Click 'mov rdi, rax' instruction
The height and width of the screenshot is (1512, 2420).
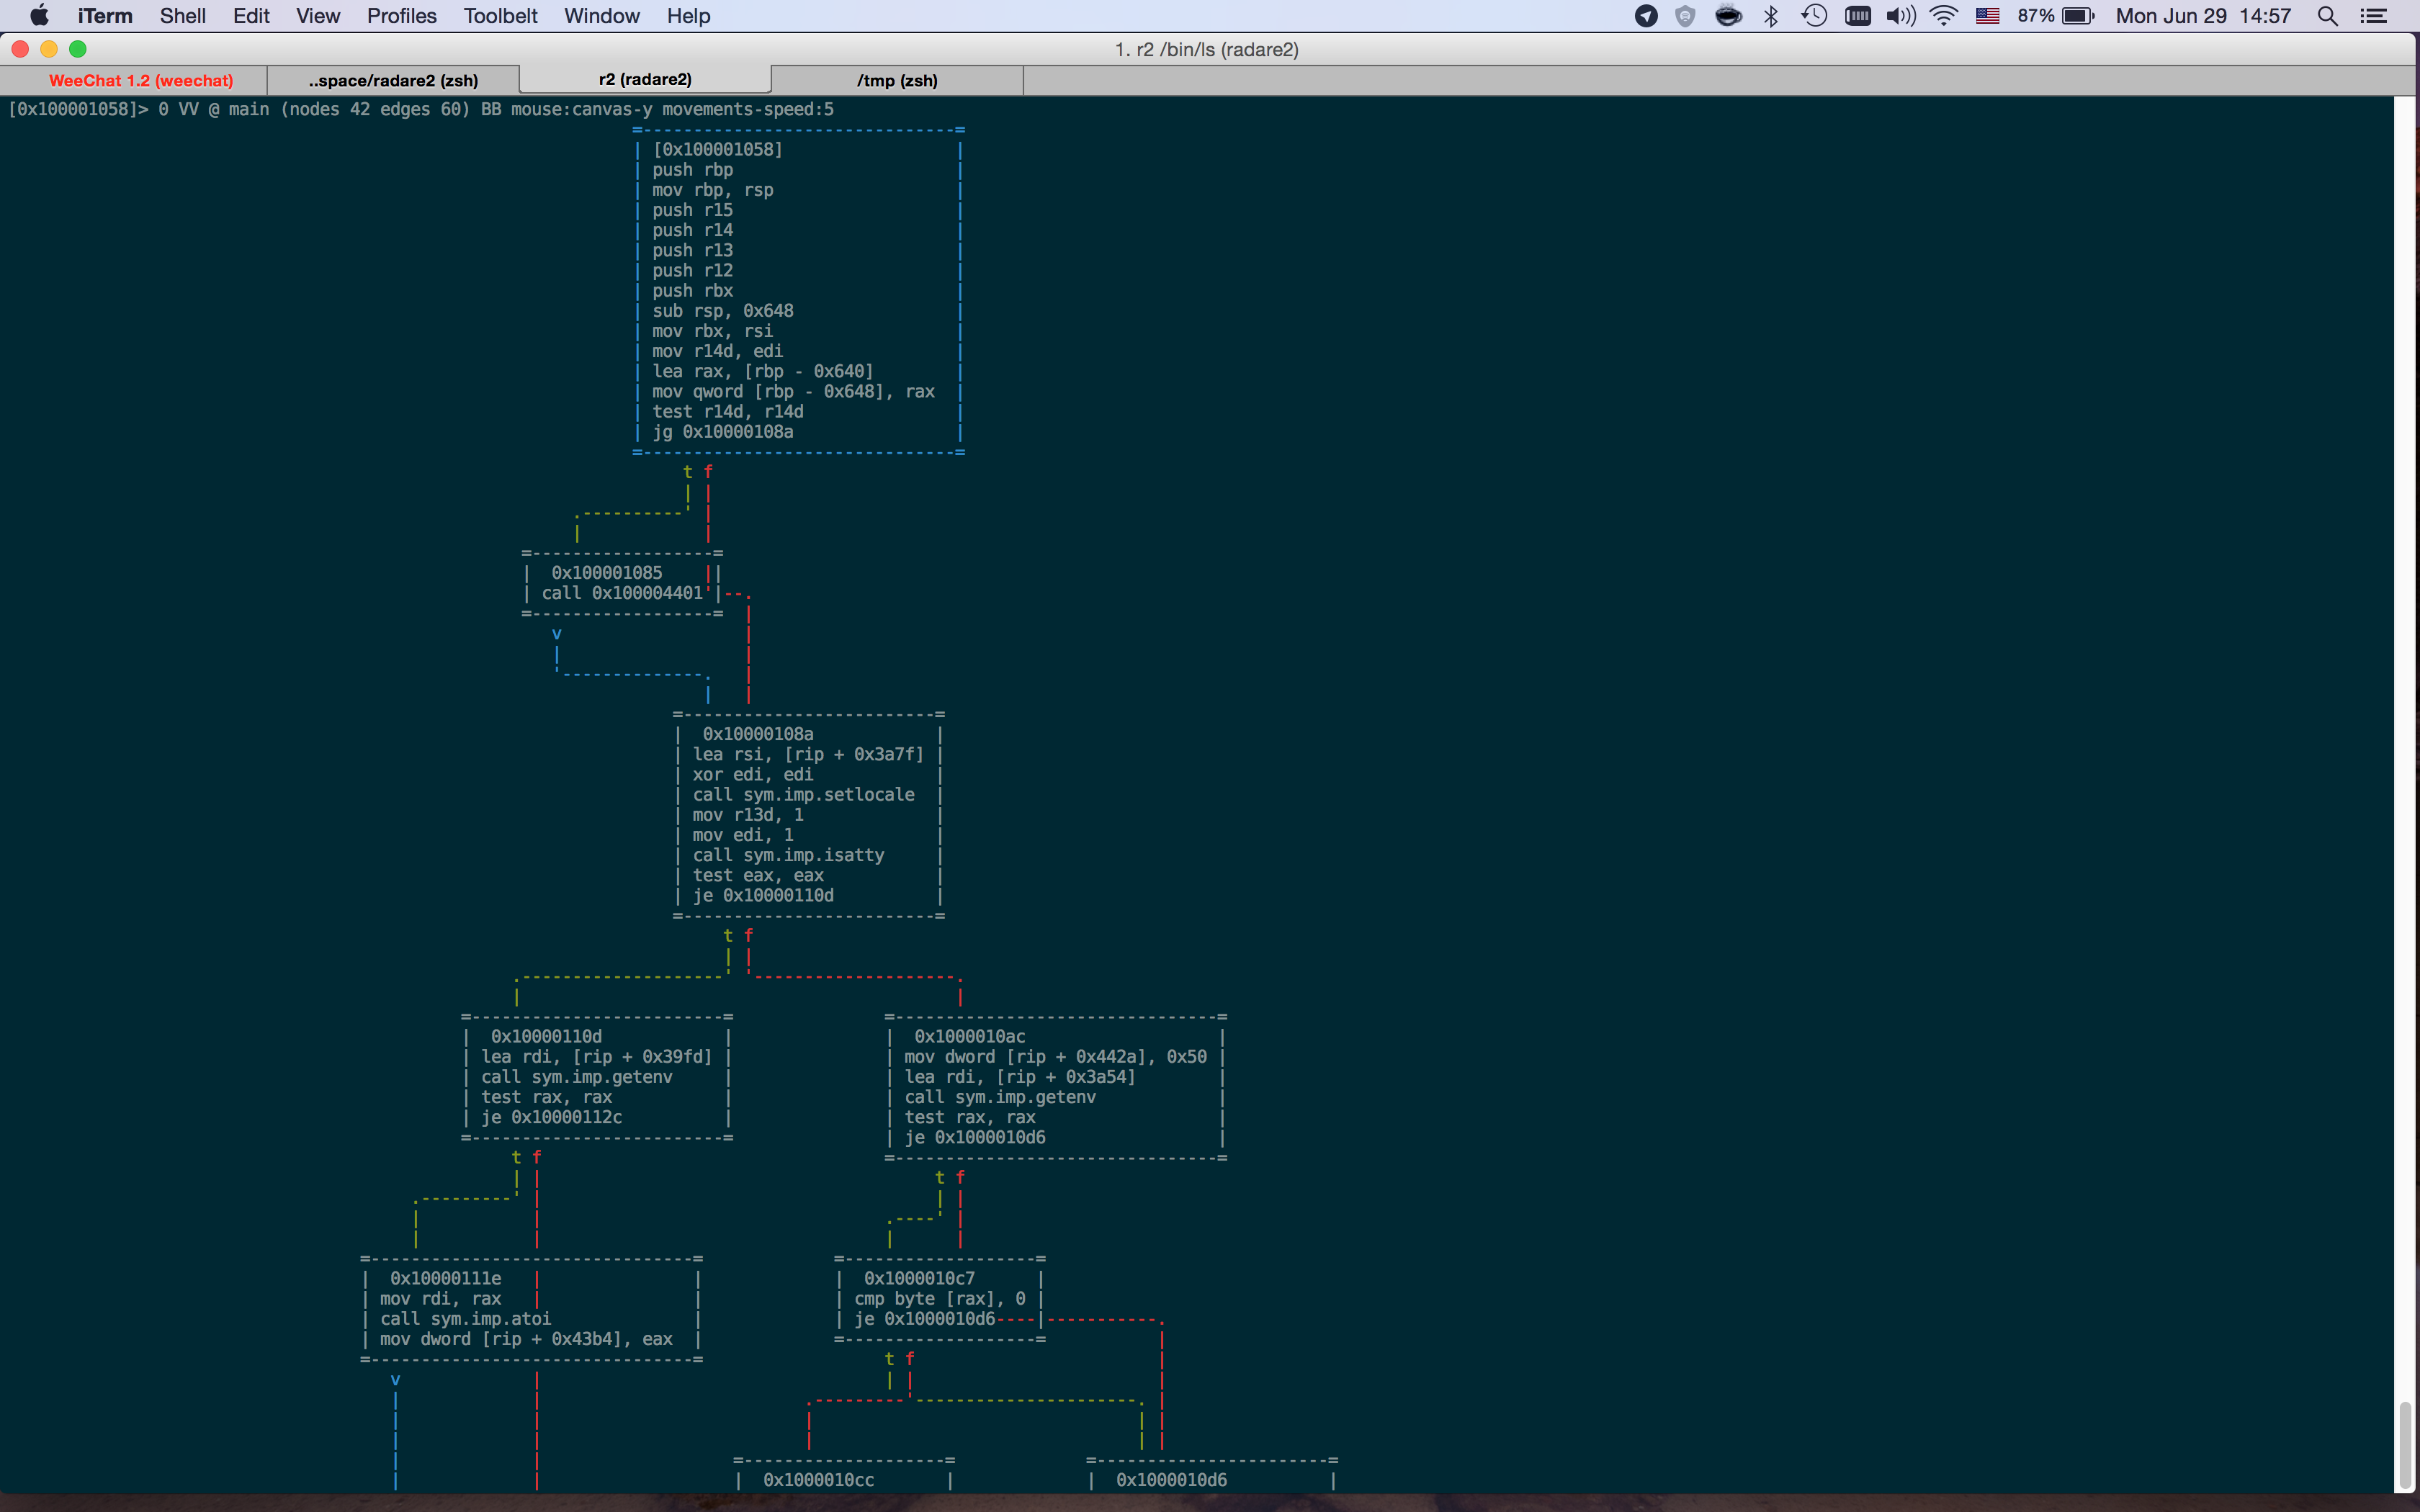[x=441, y=1299]
